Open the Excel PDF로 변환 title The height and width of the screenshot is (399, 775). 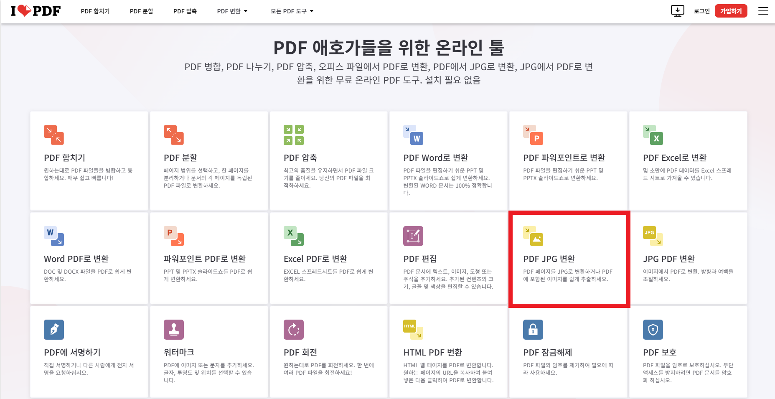point(315,259)
